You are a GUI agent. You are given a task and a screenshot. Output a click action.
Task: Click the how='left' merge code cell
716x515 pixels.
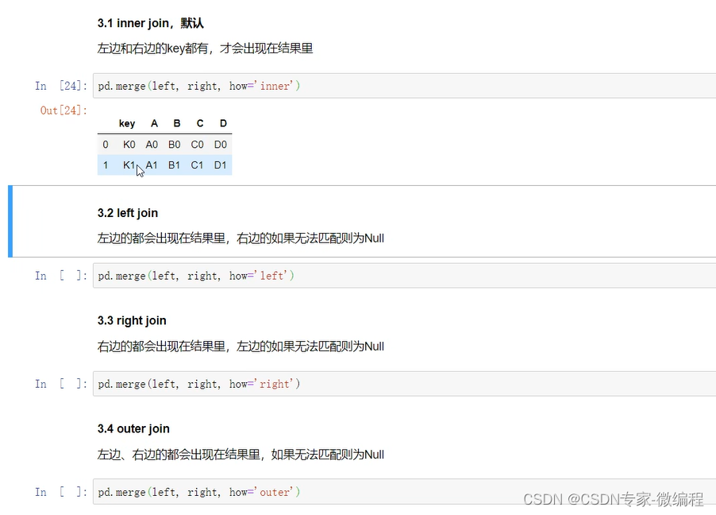tap(405, 275)
